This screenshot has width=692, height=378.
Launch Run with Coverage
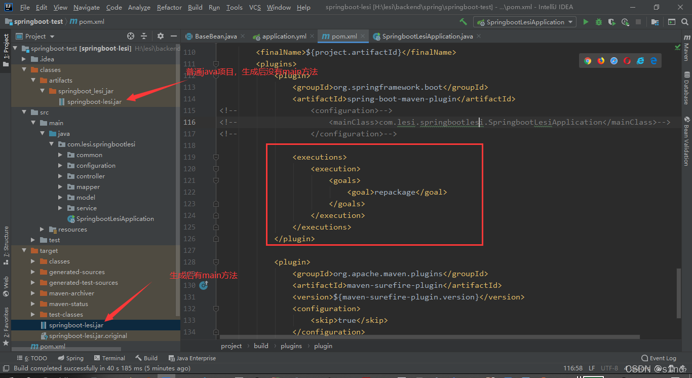coord(612,22)
